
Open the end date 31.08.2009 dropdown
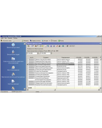(51, 53)
